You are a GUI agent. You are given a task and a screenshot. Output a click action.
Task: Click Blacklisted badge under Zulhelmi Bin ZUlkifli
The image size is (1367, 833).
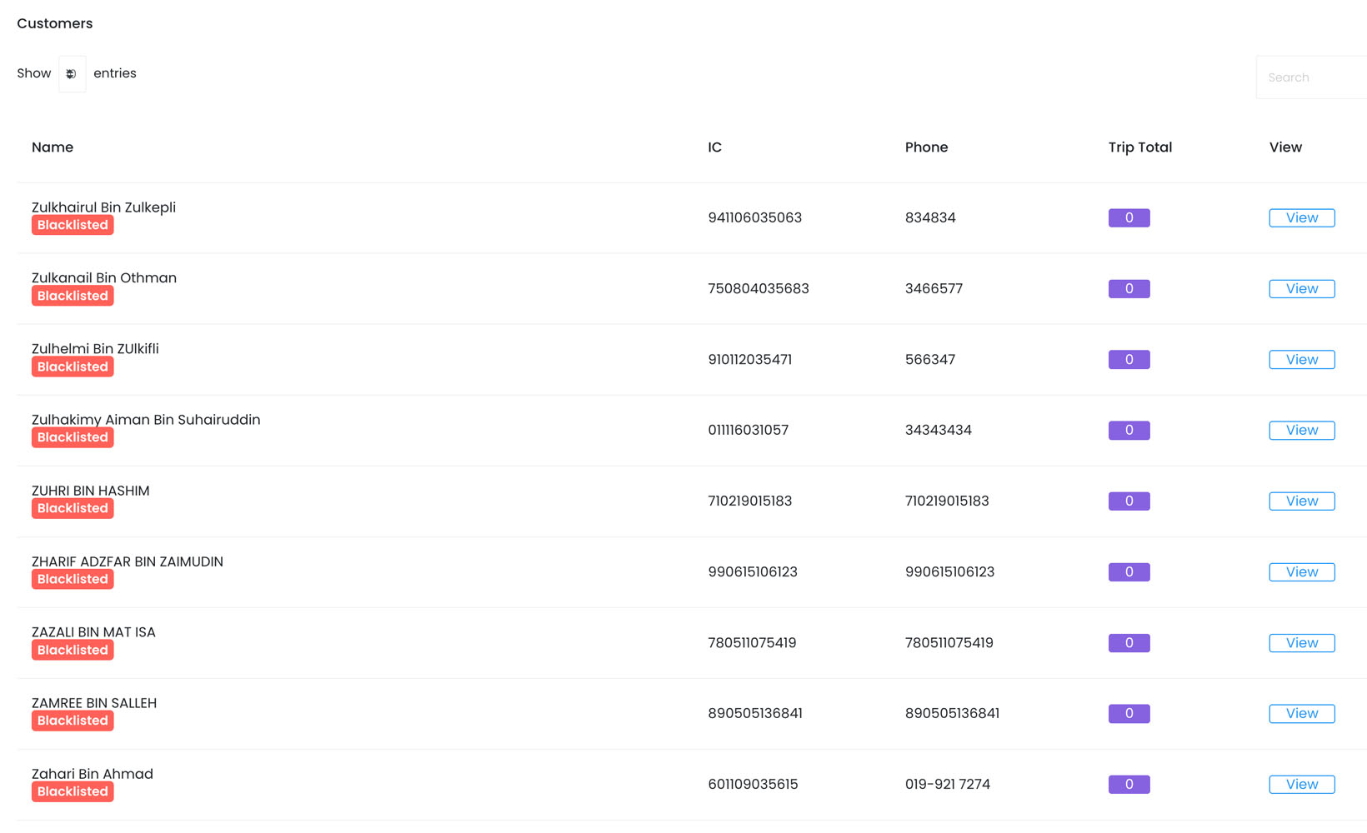(73, 367)
